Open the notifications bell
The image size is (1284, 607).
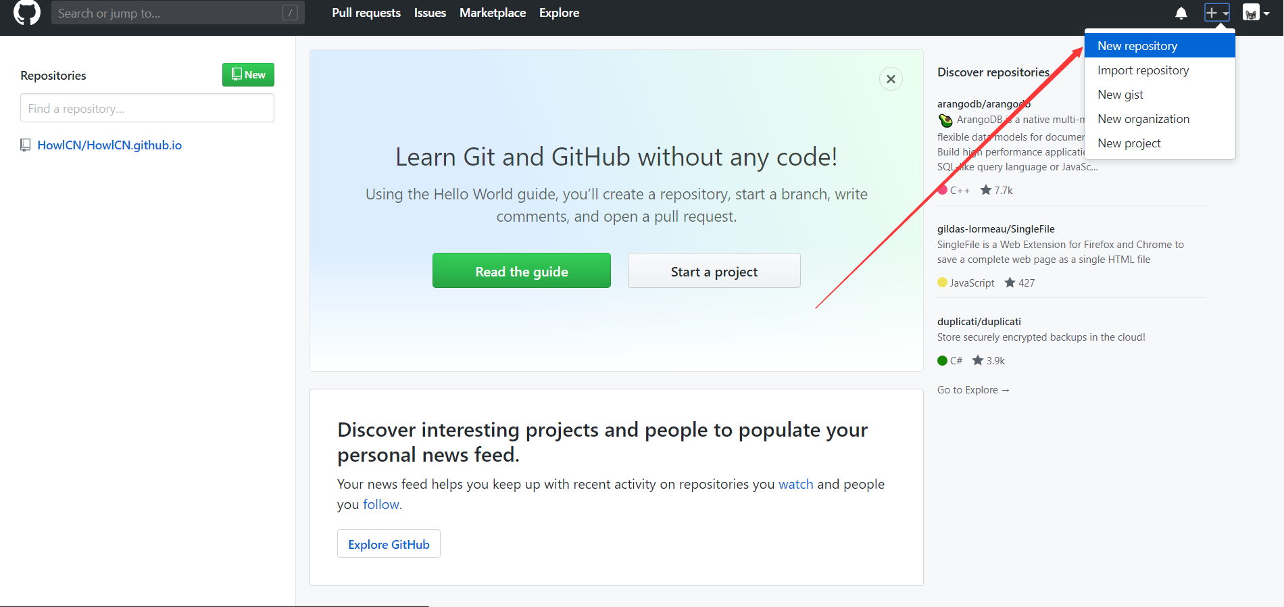point(1181,13)
